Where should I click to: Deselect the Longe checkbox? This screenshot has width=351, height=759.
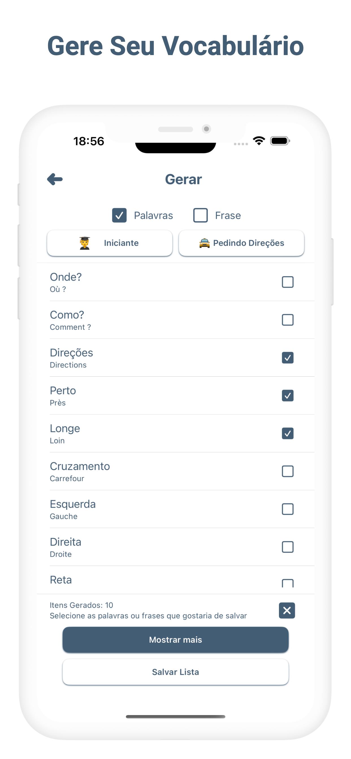click(288, 433)
